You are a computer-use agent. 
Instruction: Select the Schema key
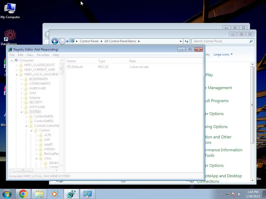pyautogui.click(x=35, y=98)
